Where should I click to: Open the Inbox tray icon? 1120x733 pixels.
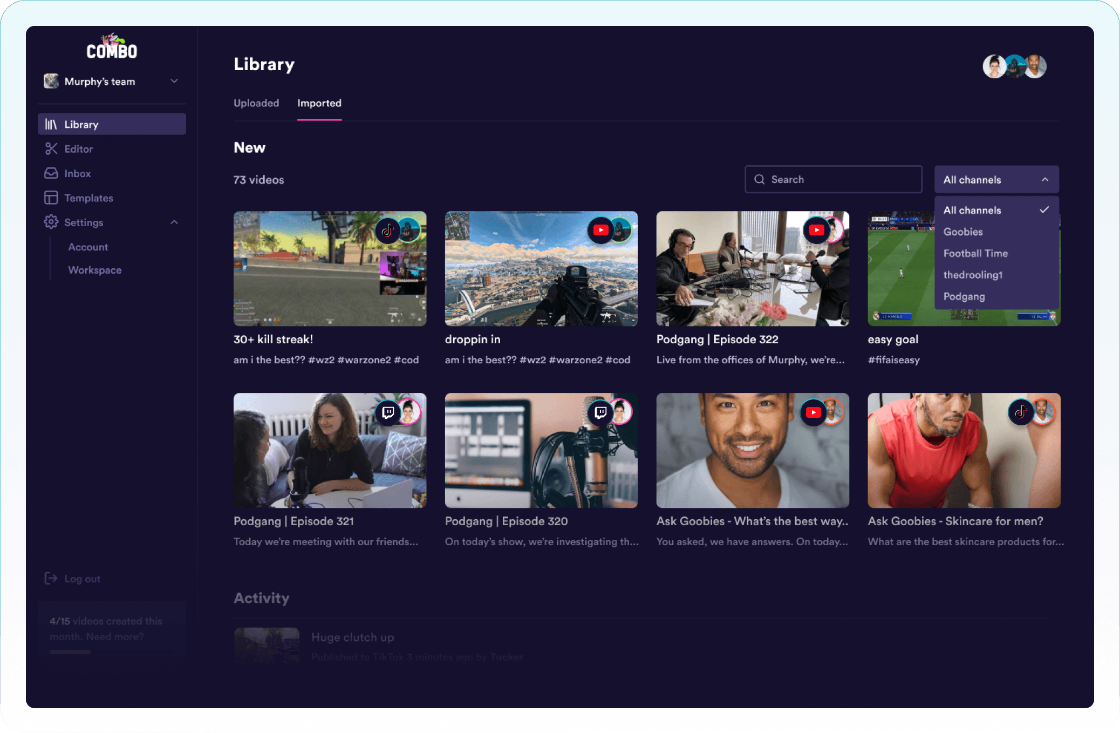[x=51, y=173]
